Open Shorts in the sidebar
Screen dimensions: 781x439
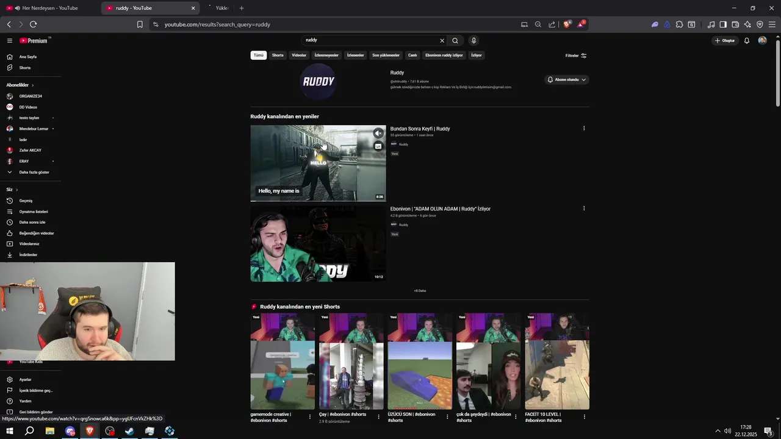tap(31, 68)
